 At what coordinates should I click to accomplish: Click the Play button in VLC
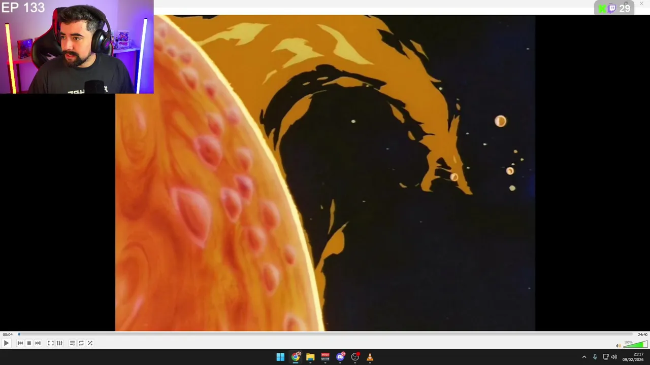(6, 343)
